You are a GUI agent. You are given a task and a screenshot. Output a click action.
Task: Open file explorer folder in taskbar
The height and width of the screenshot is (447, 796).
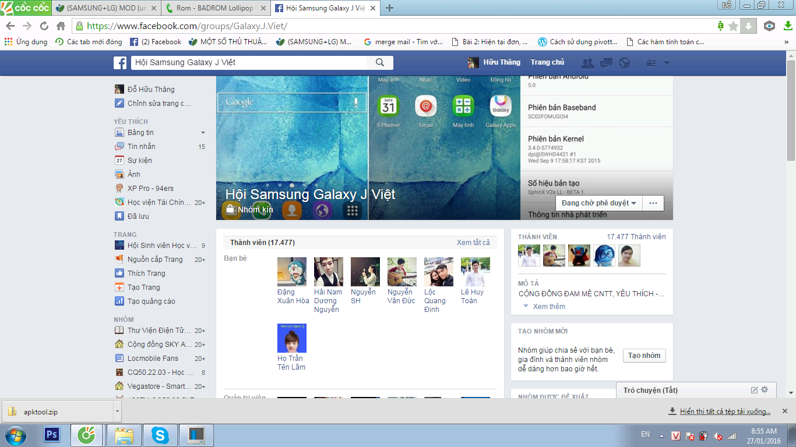(x=124, y=435)
